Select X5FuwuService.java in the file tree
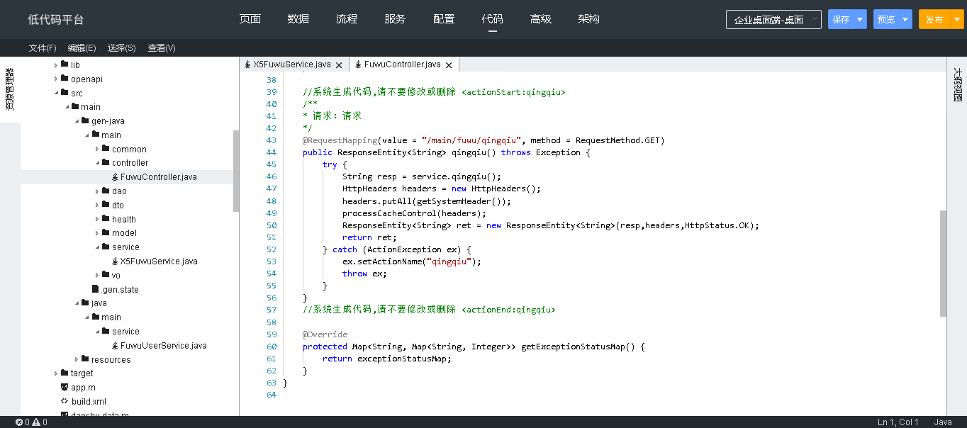Viewport: 967px width, 428px height. [x=158, y=261]
